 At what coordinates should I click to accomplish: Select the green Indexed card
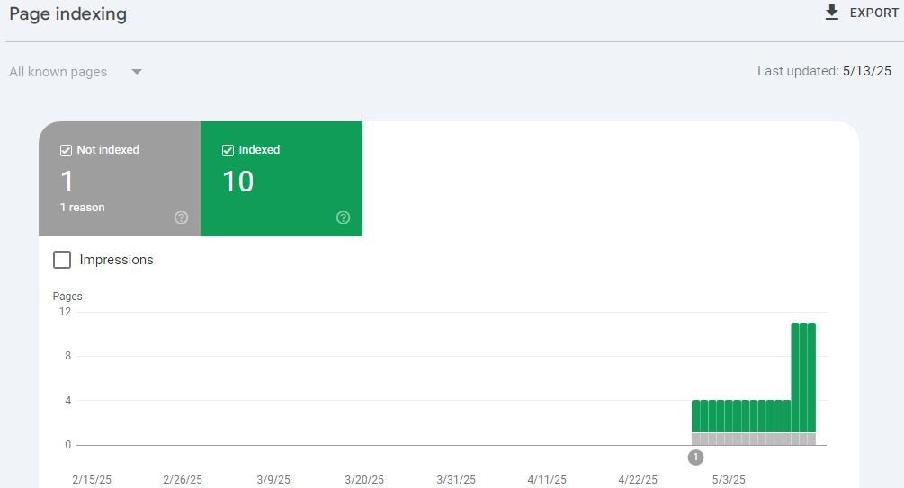click(x=282, y=179)
